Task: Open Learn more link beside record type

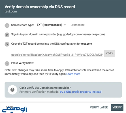Action: (78, 25)
